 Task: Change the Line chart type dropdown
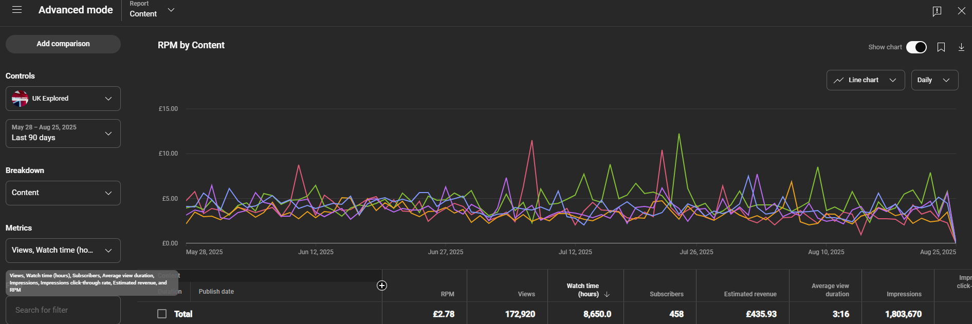tap(866, 80)
